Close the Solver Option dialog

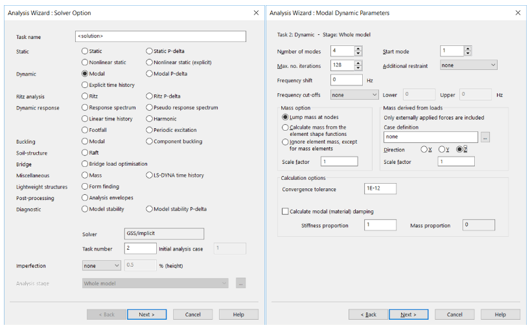coord(255,12)
